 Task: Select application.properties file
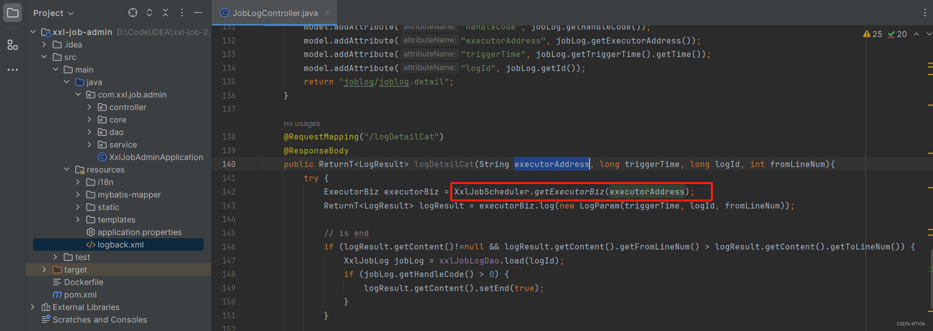point(134,232)
